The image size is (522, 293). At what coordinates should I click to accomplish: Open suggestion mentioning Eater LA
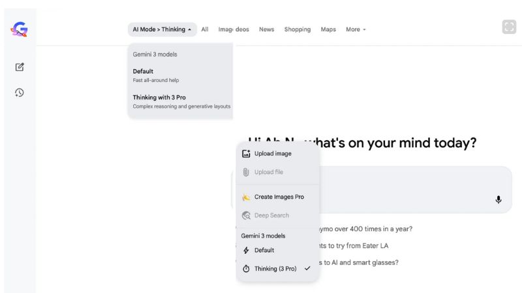point(353,245)
